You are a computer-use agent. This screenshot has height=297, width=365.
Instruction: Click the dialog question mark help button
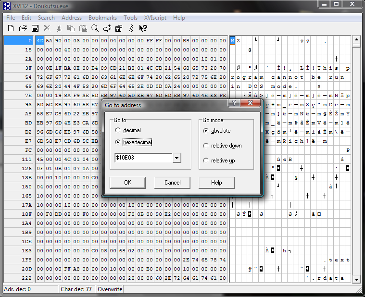[234, 103]
